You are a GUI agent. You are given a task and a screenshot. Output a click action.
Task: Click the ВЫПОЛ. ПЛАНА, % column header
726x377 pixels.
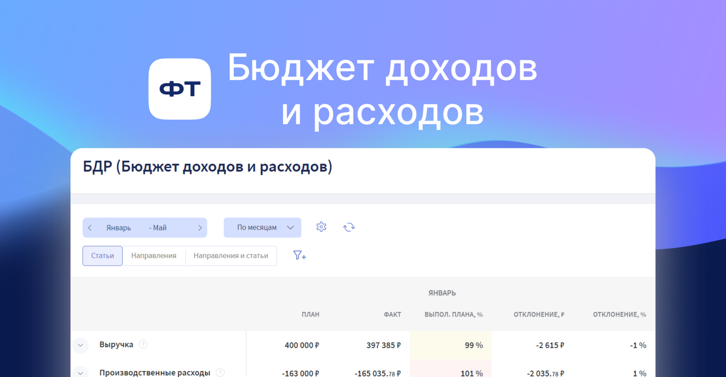coord(453,314)
